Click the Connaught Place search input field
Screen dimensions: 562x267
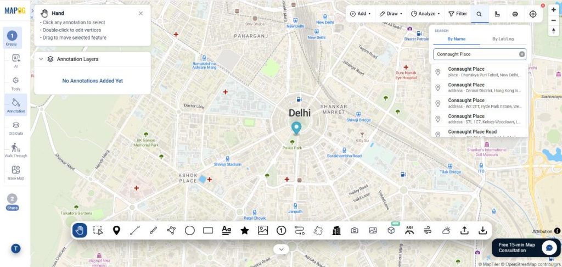[480, 54]
